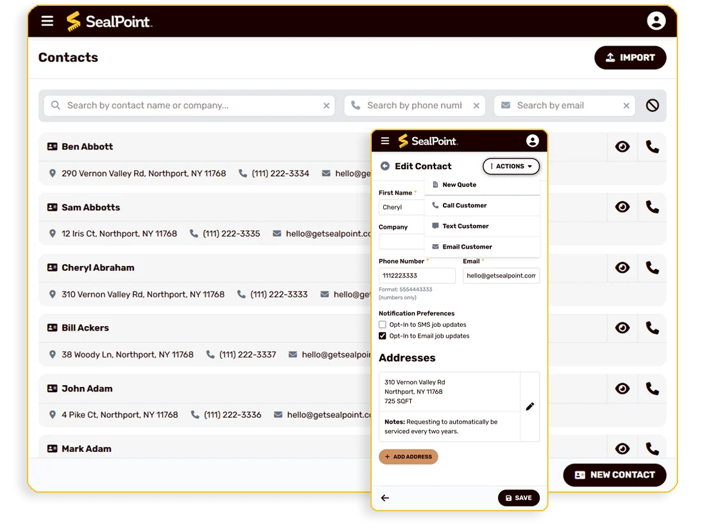Viewport: 705px width, 528px height.
Task: Edit the 310 Vernon Valley Rd address pencil
Action: [x=530, y=407]
